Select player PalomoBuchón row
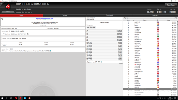178x100 pixels. coord(150,71)
